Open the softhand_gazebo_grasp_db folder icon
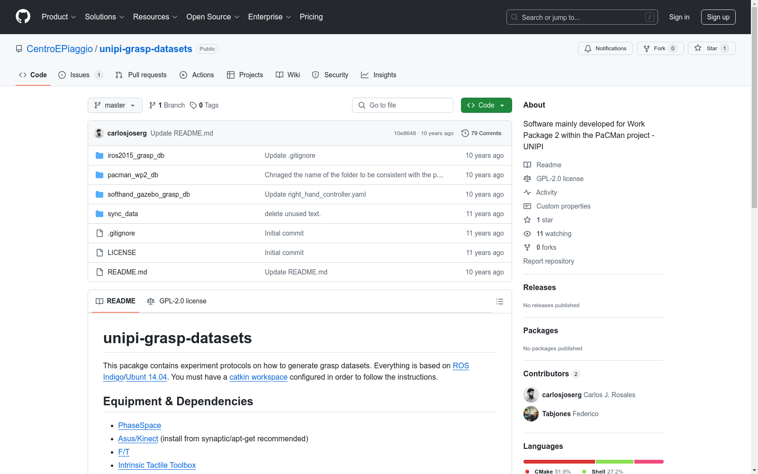This screenshot has height=474, width=758. [x=99, y=194]
